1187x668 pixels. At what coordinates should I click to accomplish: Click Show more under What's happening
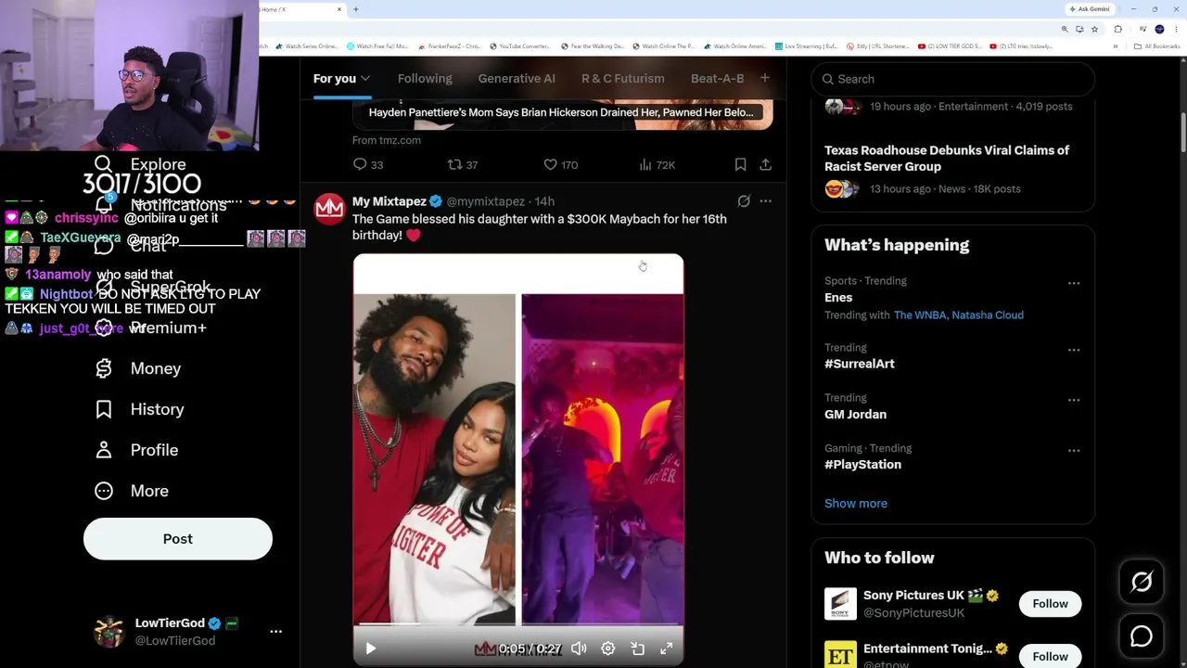[x=856, y=503]
